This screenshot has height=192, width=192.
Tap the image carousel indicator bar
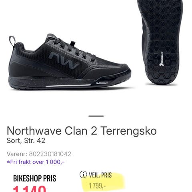(96, 116)
